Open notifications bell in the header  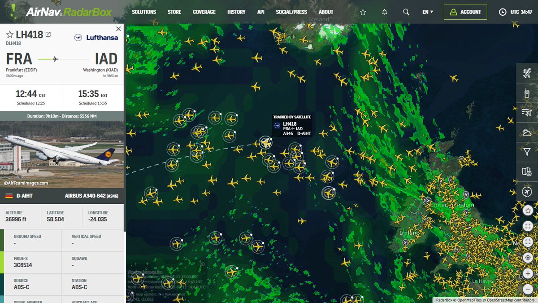(x=384, y=12)
